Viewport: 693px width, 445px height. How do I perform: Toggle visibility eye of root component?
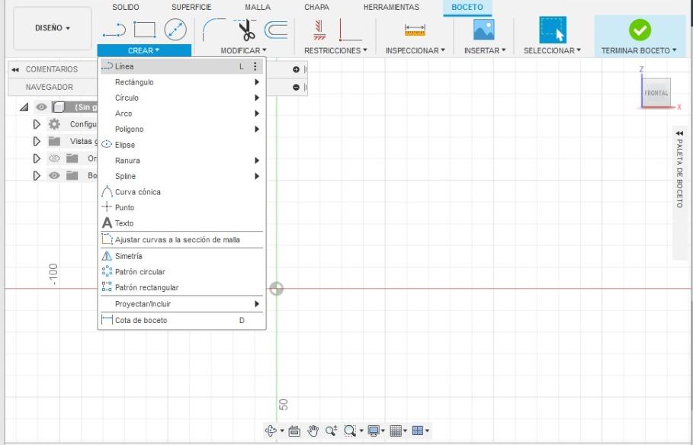pos(41,107)
